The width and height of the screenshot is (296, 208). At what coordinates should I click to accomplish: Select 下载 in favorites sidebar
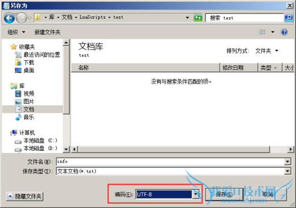point(29,62)
